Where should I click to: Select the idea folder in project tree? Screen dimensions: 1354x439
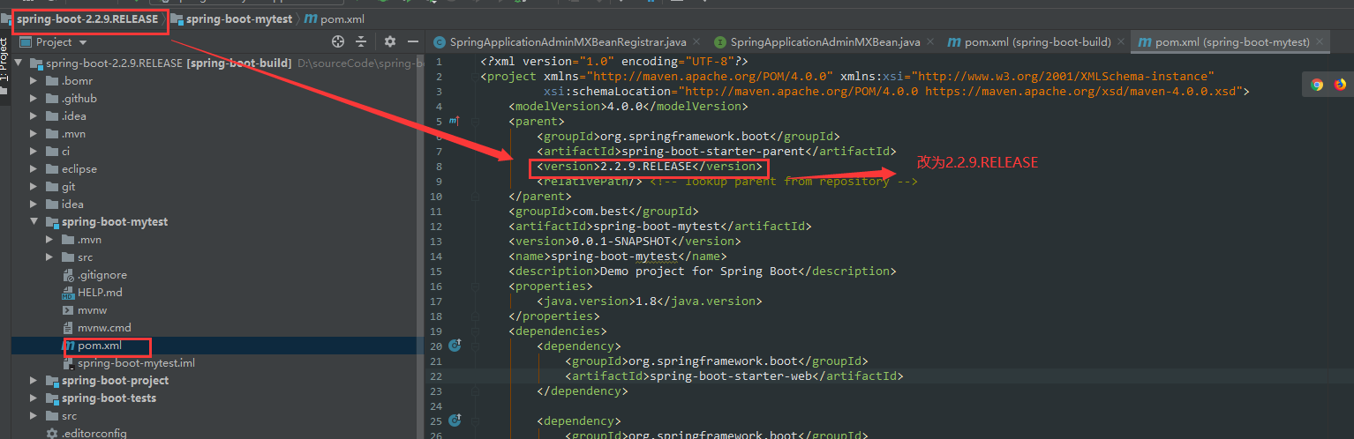pyautogui.click(x=72, y=205)
